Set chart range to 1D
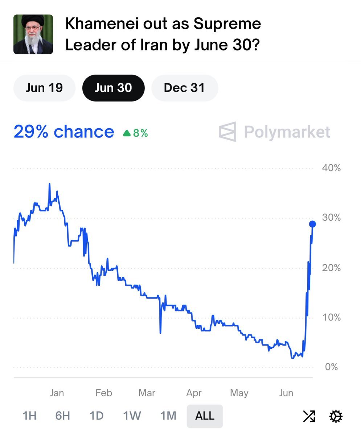Screen dimensions: 361x435 click(x=96, y=416)
